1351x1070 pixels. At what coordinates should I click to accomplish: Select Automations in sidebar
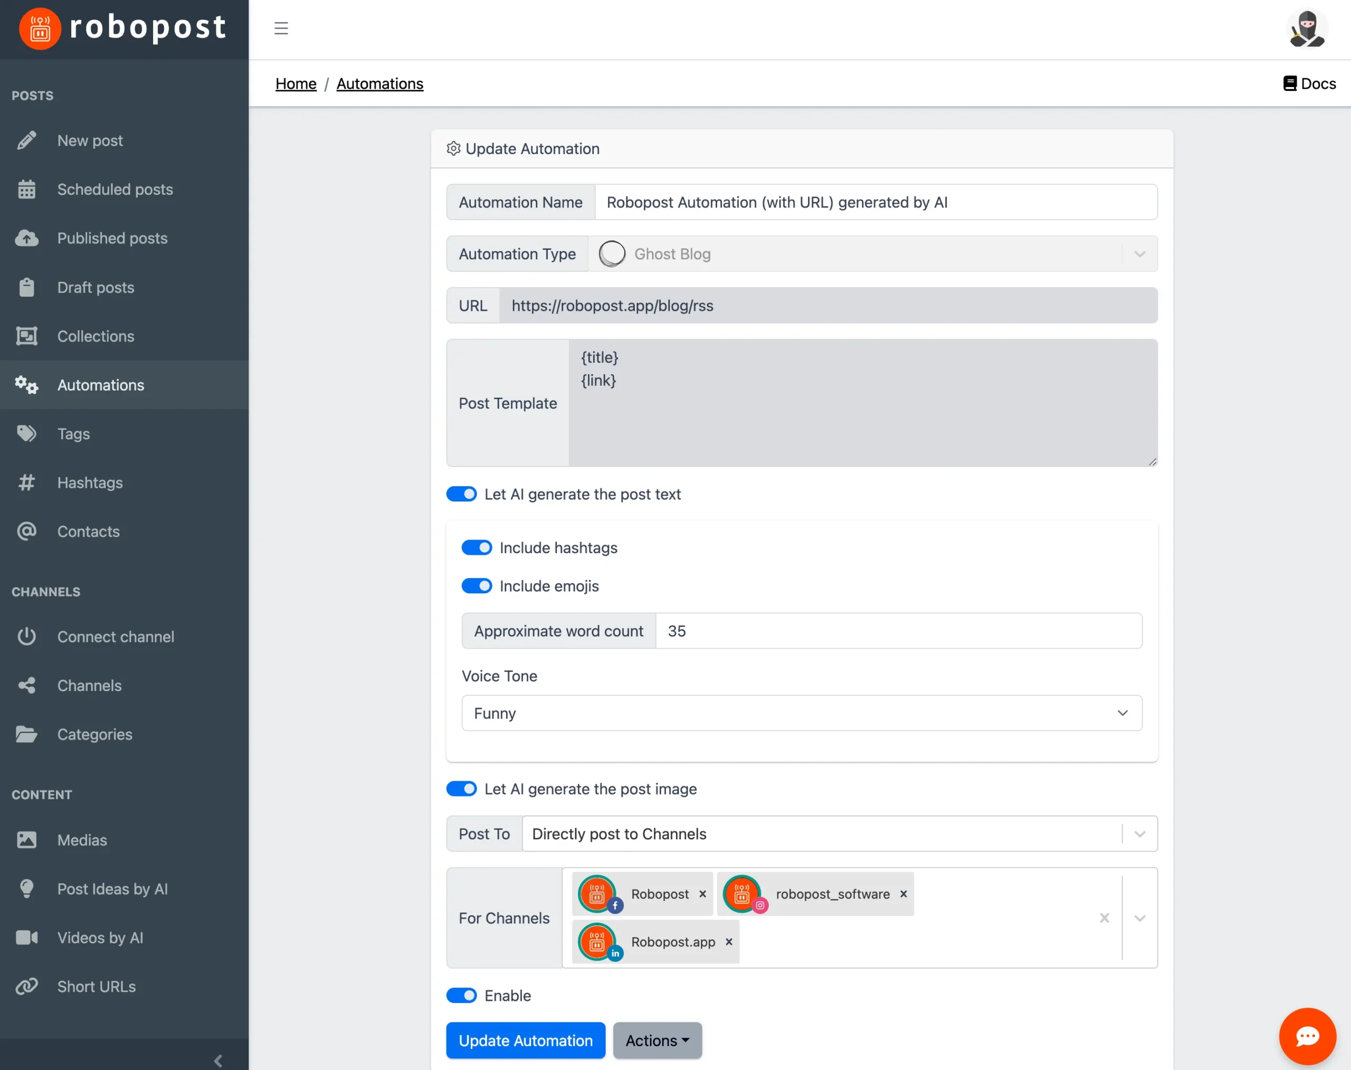pyautogui.click(x=124, y=385)
